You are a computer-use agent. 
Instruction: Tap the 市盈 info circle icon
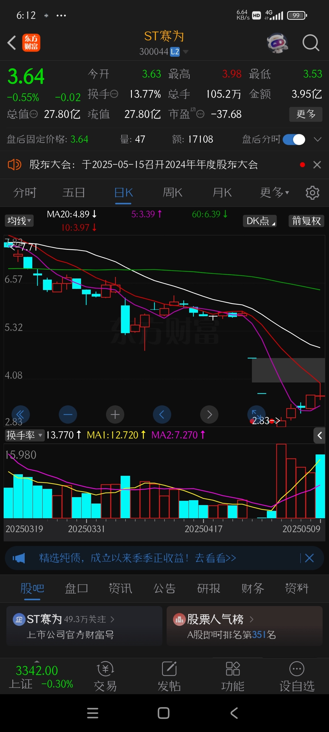pyautogui.click(x=200, y=114)
